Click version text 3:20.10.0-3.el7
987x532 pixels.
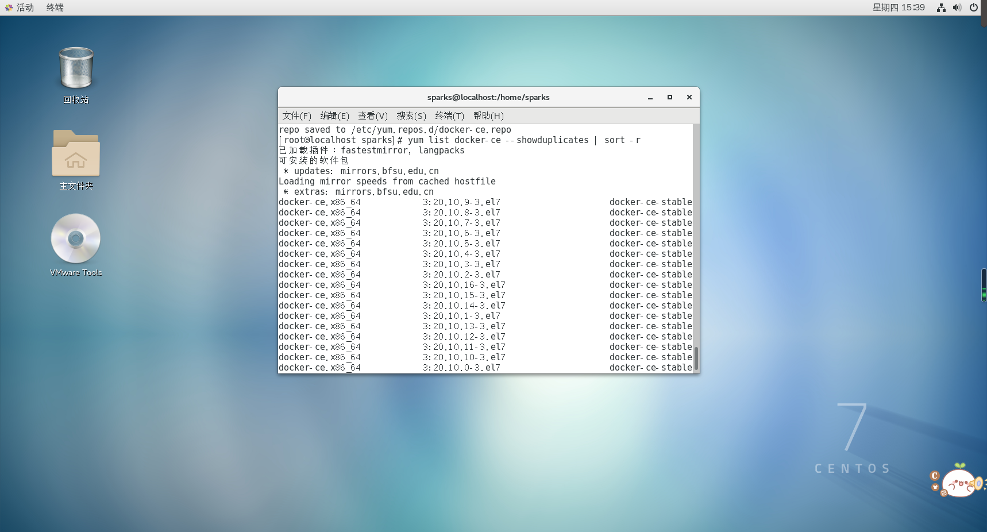[461, 368]
